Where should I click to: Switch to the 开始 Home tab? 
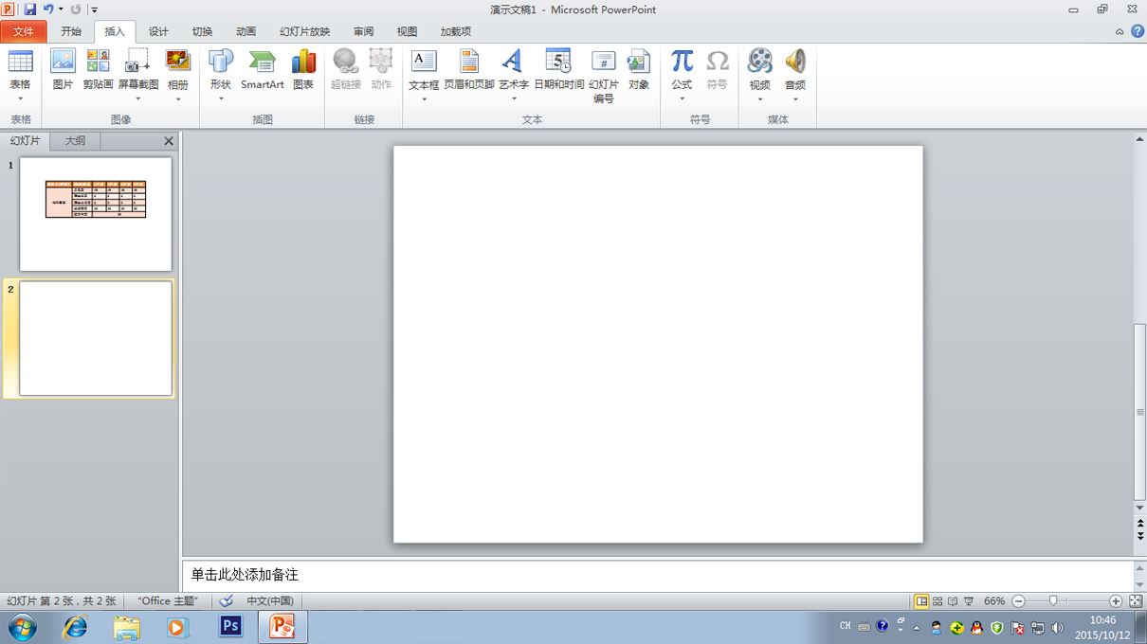(71, 31)
